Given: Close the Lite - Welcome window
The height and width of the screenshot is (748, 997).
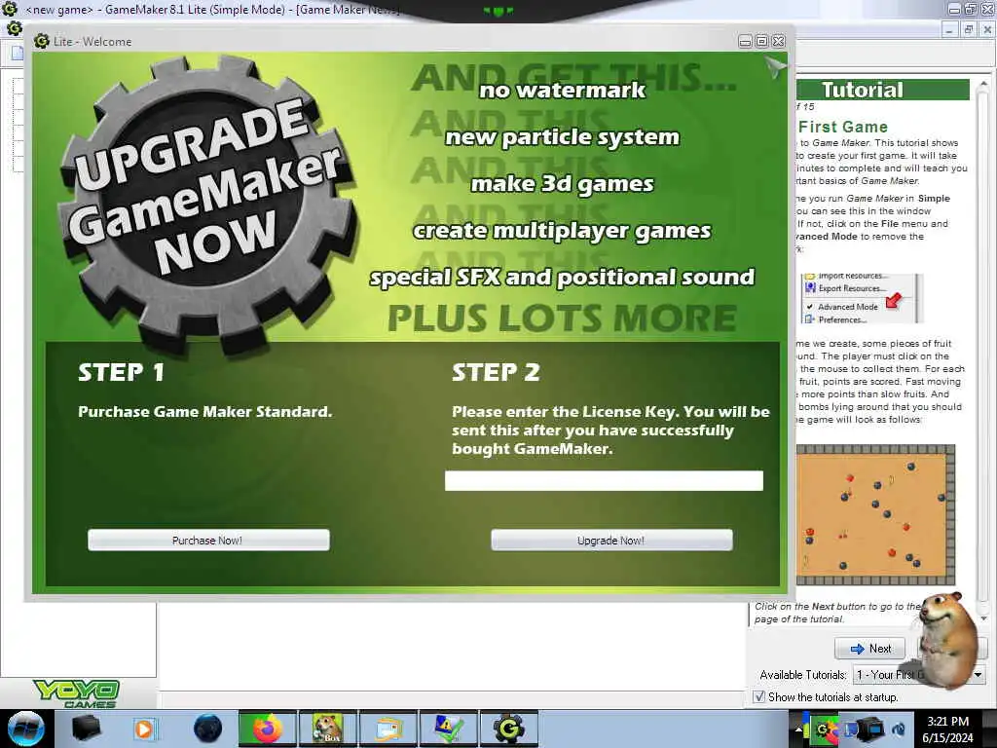Looking at the screenshot, I should pyautogui.click(x=778, y=41).
